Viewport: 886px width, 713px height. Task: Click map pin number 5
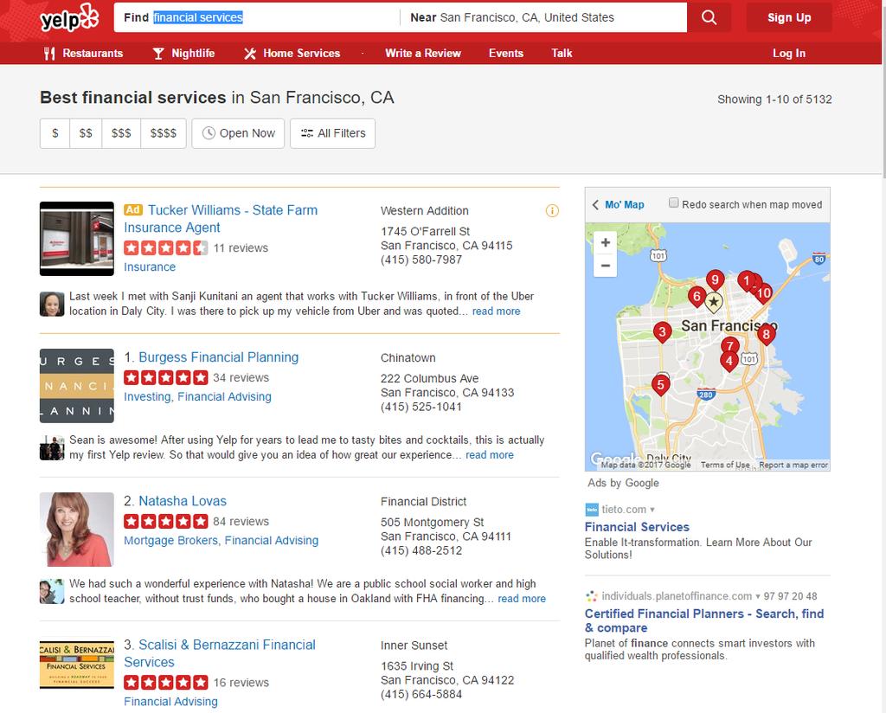[x=660, y=386]
